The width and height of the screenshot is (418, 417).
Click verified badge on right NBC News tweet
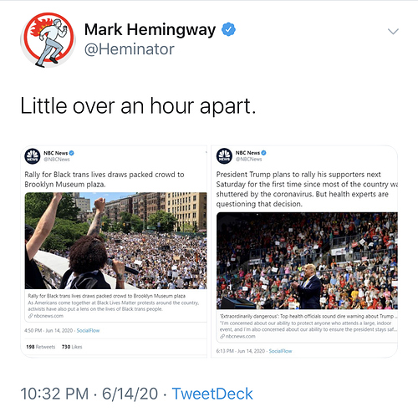click(x=263, y=153)
